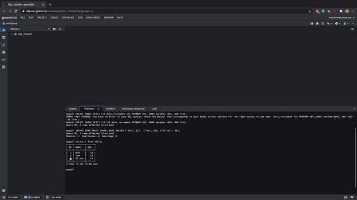Open the project explorer sidebar icon

pyautogui.click(x=4, y=30)
